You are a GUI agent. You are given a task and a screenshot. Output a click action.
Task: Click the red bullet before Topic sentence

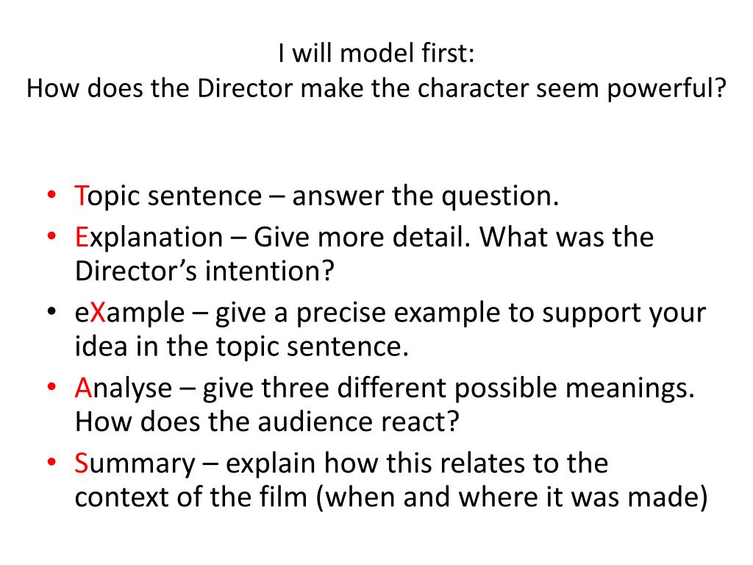click(52, 194)
